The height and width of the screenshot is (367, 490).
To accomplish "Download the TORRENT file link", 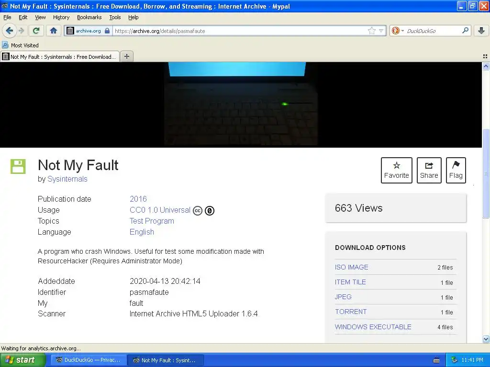I will tap(351, 312).
